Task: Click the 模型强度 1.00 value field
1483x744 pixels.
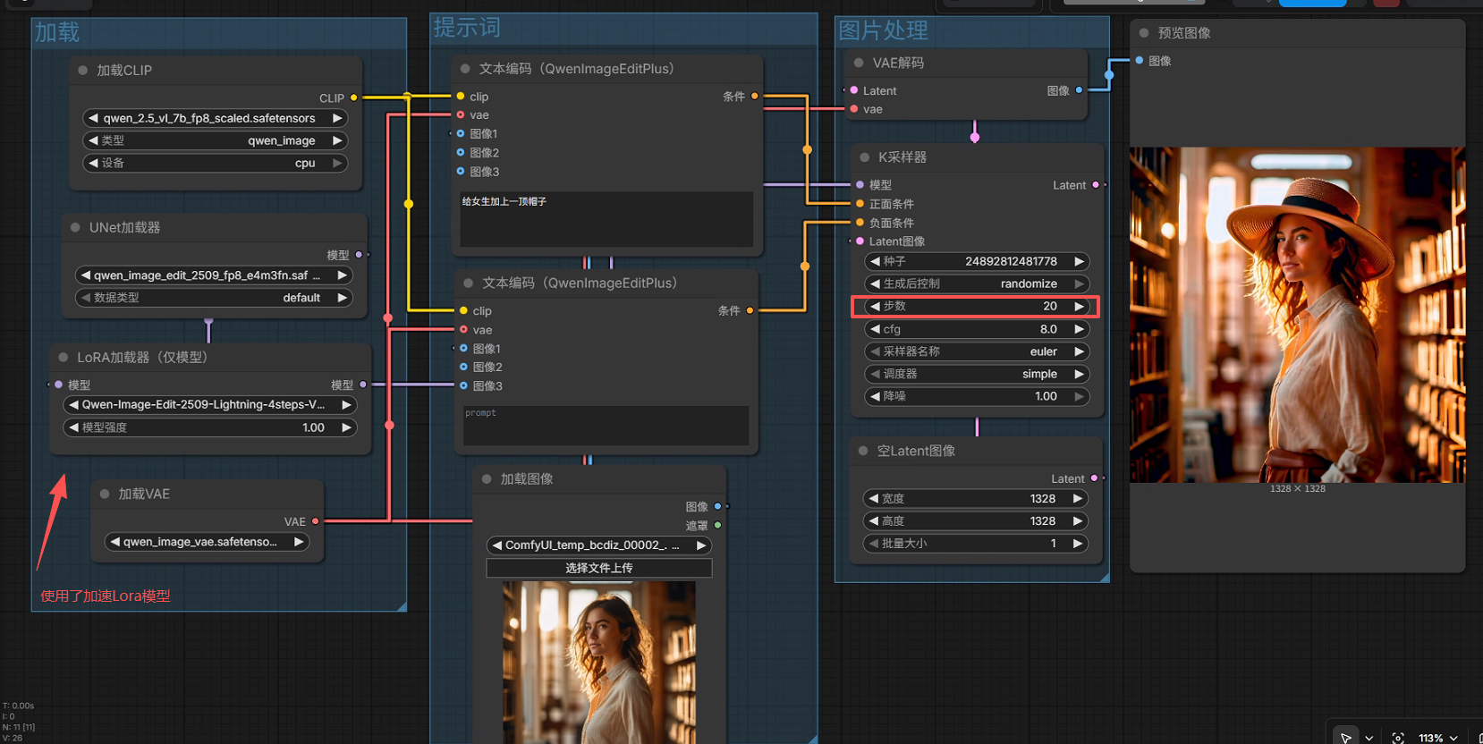Action: (210, 427)
